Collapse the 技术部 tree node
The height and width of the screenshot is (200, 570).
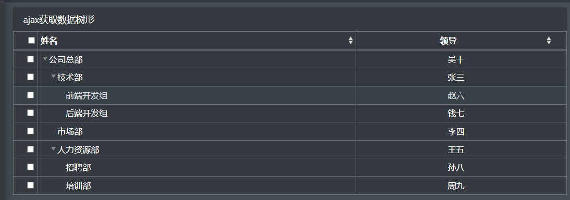[53, 77]
